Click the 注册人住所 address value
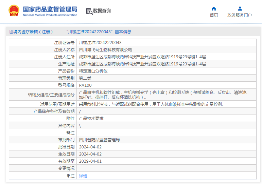Viewport: 262px width, 184px height. coord(142,57)
